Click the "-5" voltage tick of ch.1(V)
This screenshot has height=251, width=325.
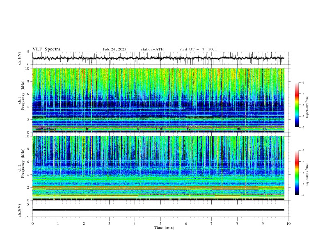[28, 65]
